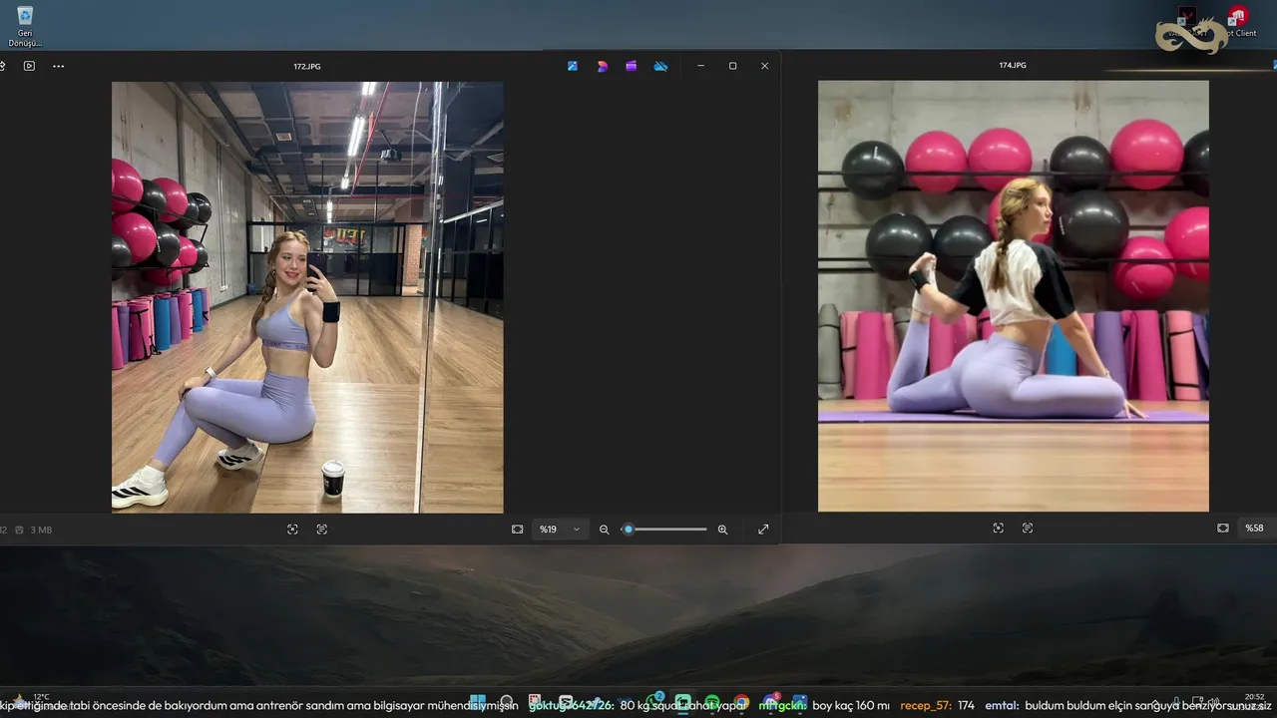The height and width of the screenshot is (718, 1277).
Task: Open the %19 zoom level dropdown
Action: 560,530
